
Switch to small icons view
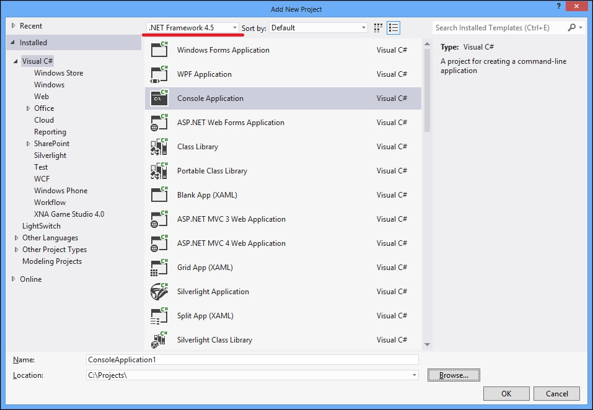[x=379, y=28]
